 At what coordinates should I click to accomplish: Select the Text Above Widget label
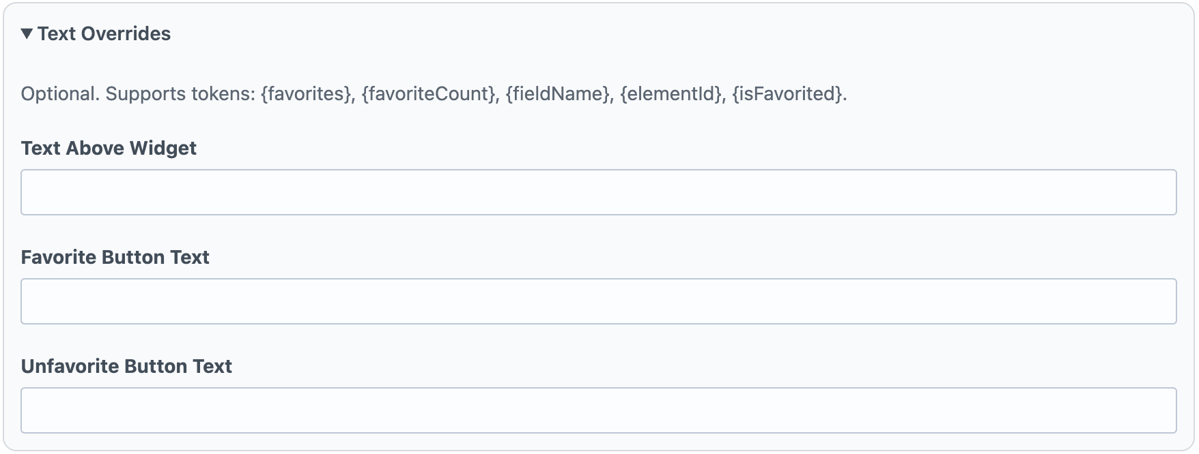coord(108,148)
